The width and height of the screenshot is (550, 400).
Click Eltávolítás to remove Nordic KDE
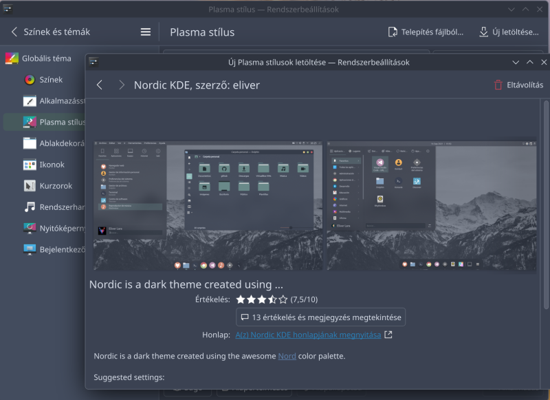tap(518, 85)
